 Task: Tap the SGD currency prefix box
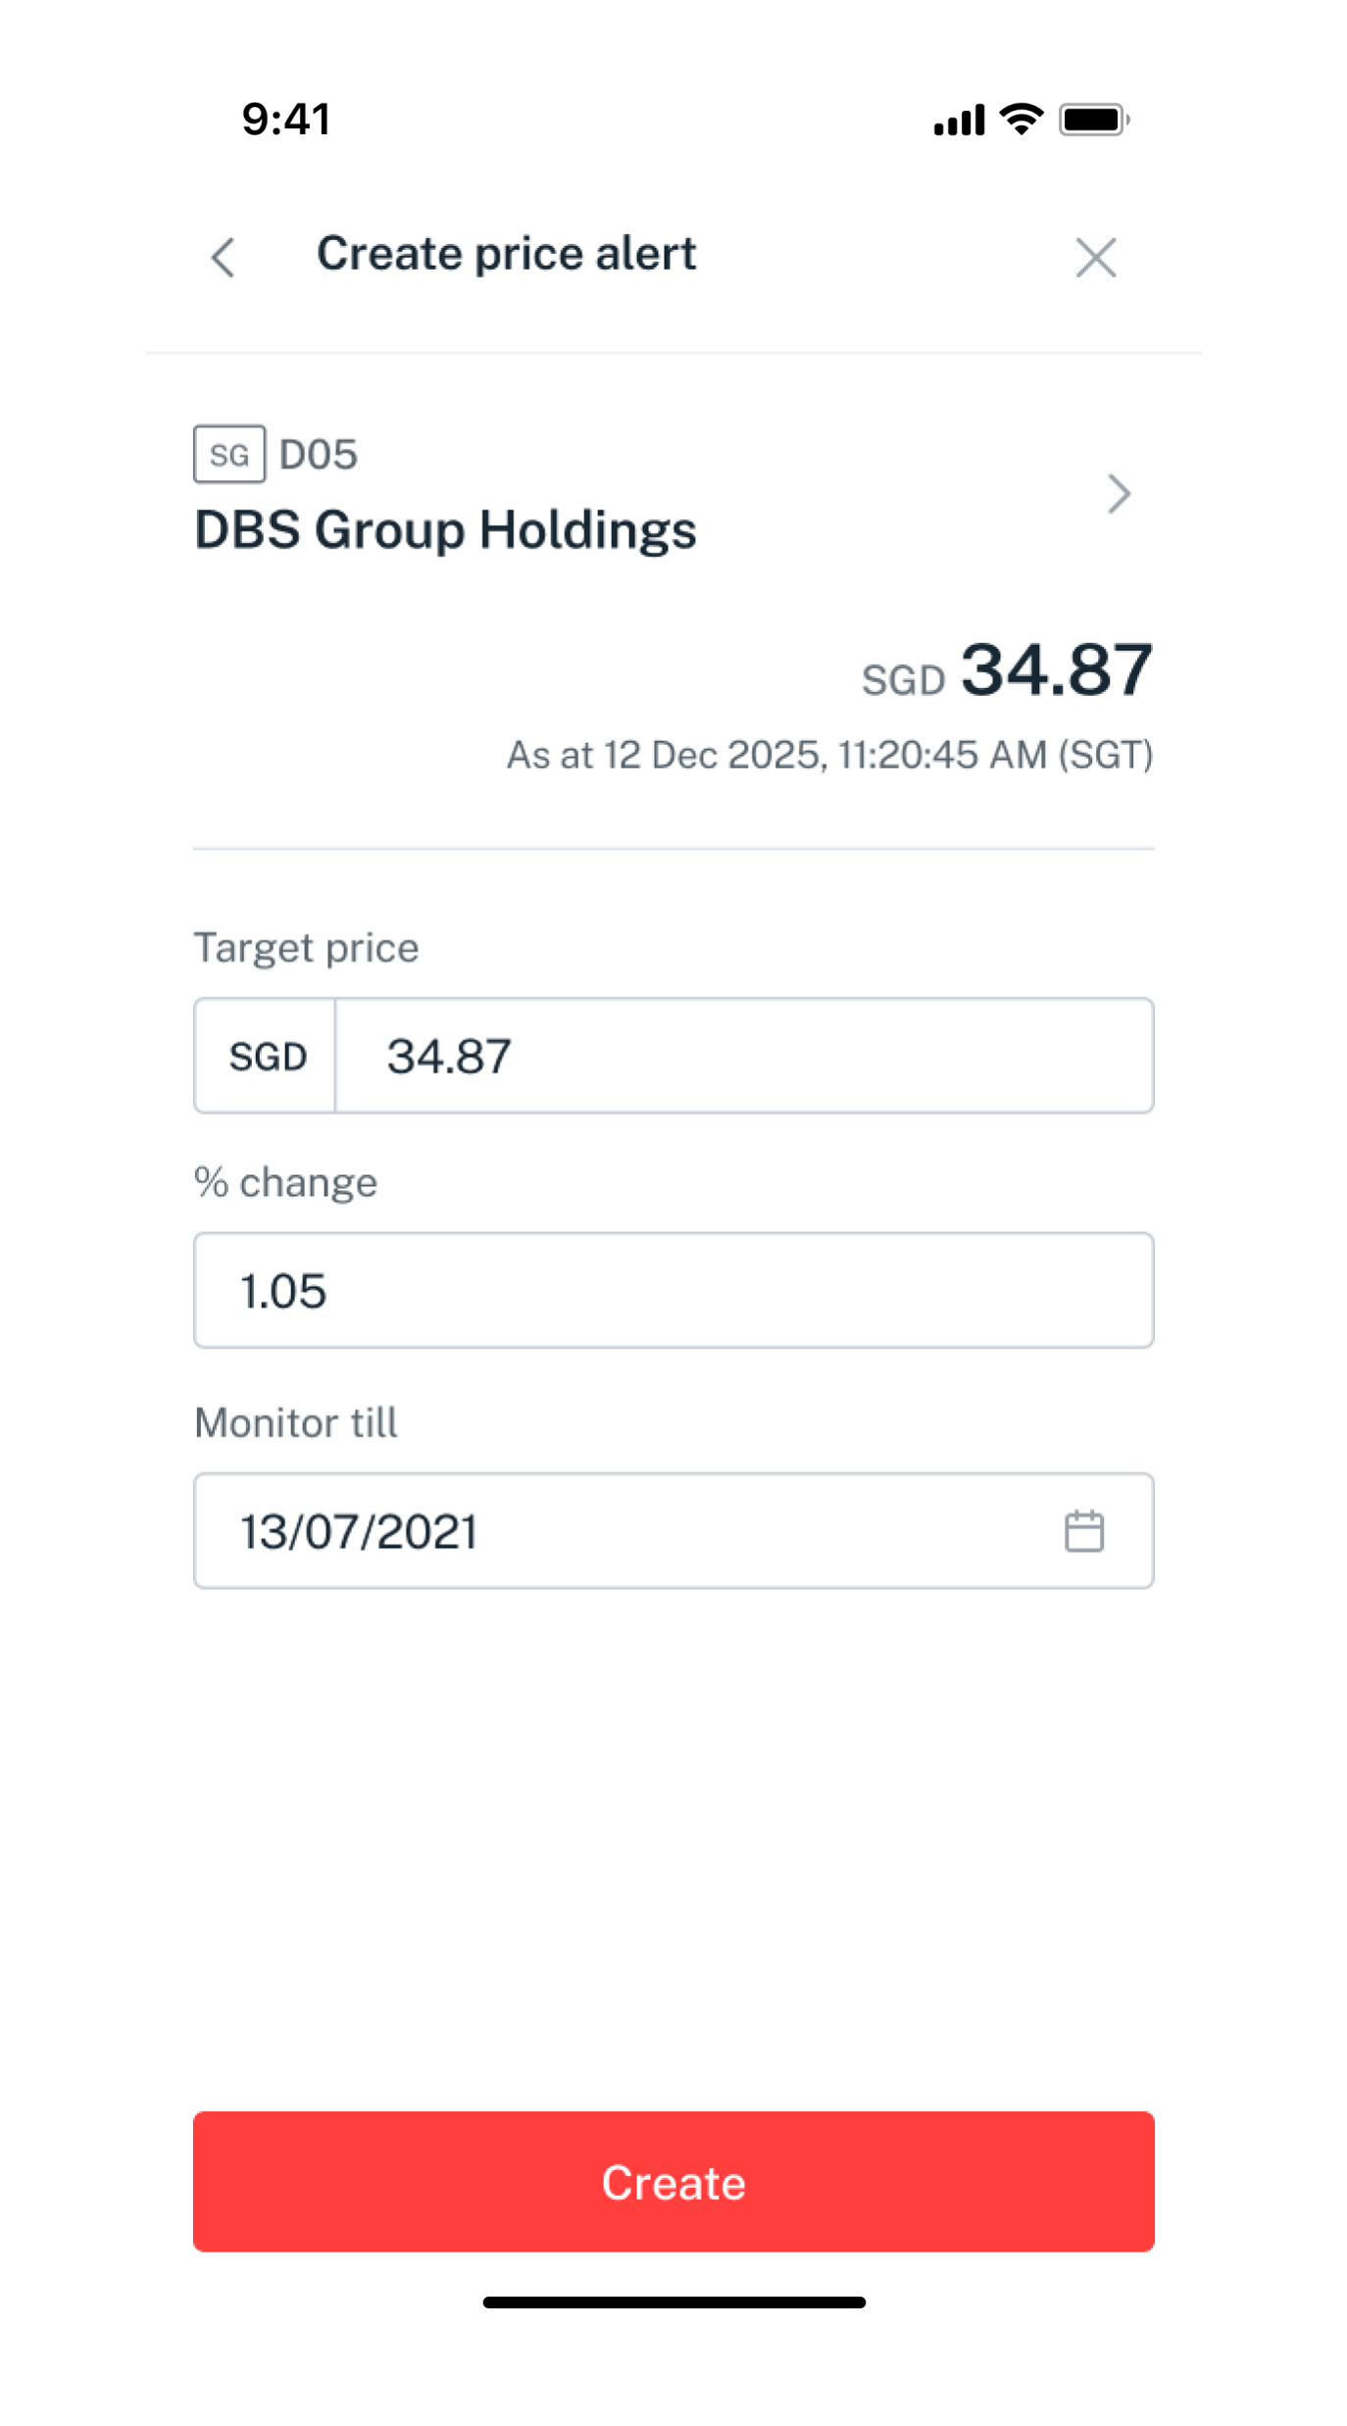tap(267, 1056)
